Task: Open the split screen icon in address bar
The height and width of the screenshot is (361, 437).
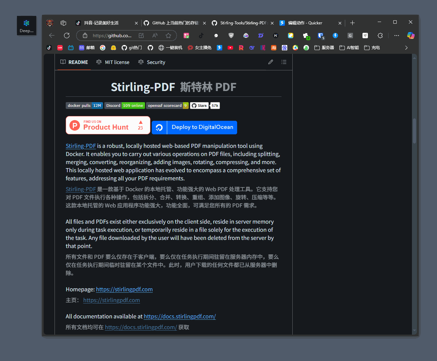Action: pos(141,36)
